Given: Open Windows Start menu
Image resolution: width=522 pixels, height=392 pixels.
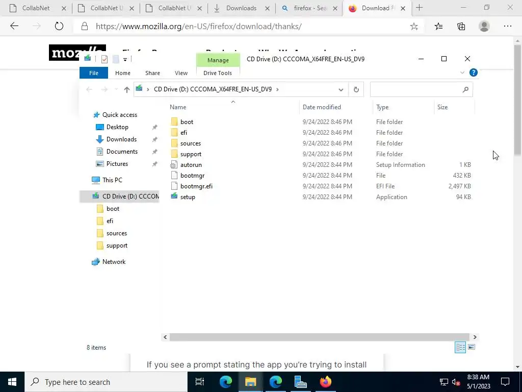Looking at the screenshot, I should (x=12, y=382).
